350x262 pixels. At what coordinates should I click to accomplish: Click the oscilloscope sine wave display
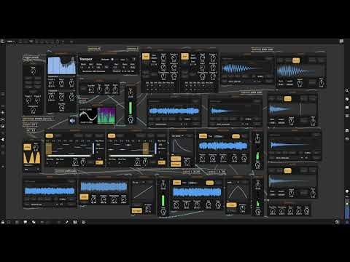coord(88,116)
